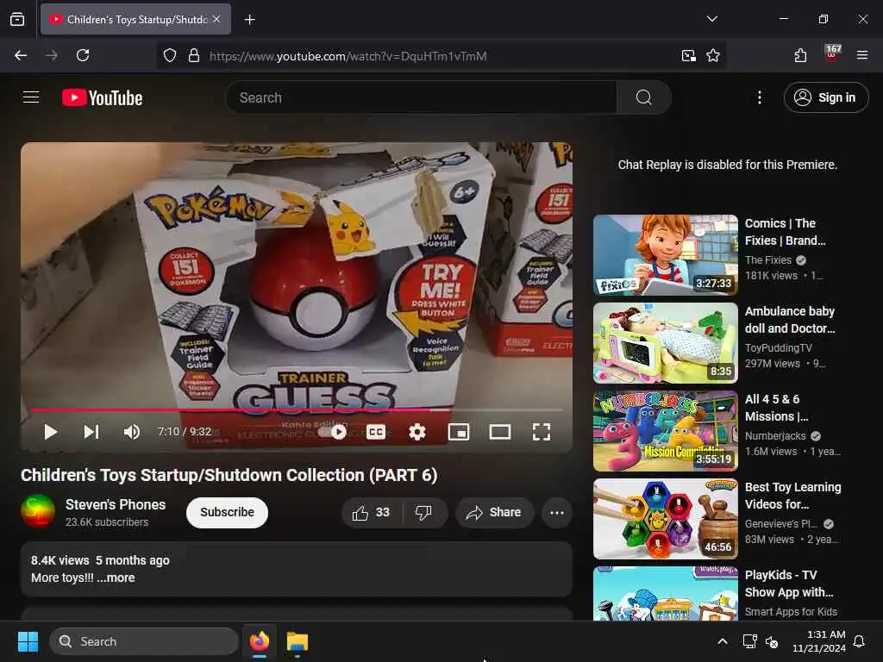Image resolution: width=883 pixels, height=662 pixels.
Task: Dislike this video
Action: tap(423, 512)
